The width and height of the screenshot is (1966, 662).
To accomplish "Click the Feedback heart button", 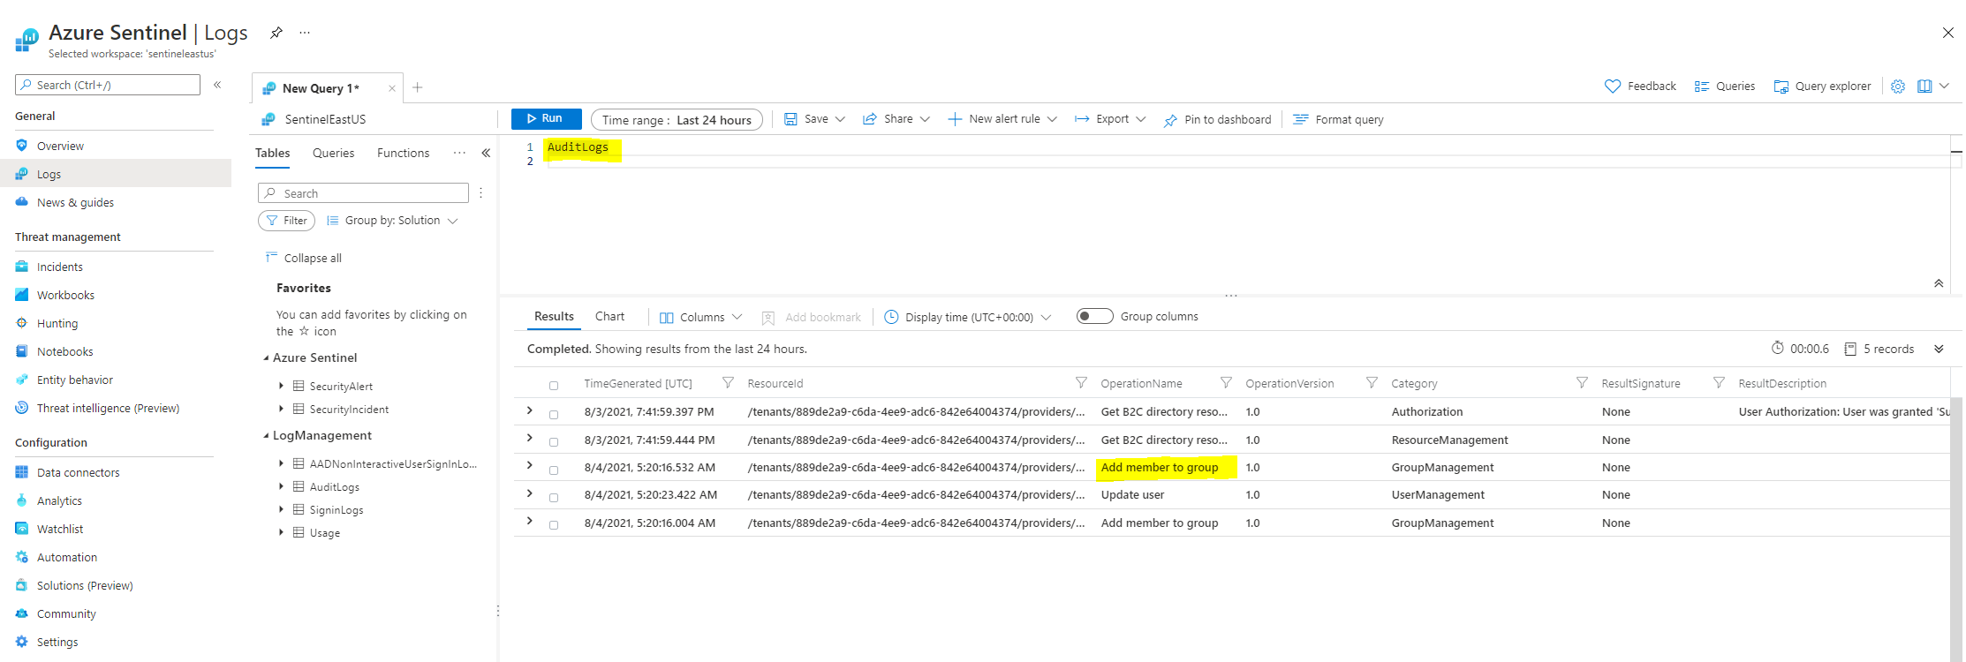I will [1640, 87].
